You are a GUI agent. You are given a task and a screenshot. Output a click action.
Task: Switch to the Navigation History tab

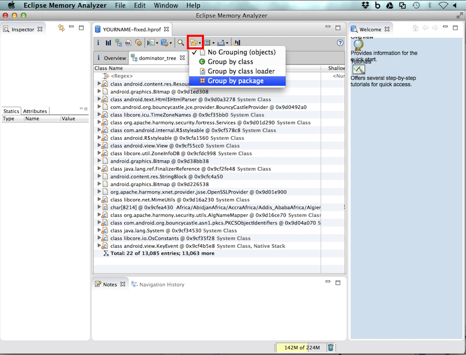(x=158, y=285)
